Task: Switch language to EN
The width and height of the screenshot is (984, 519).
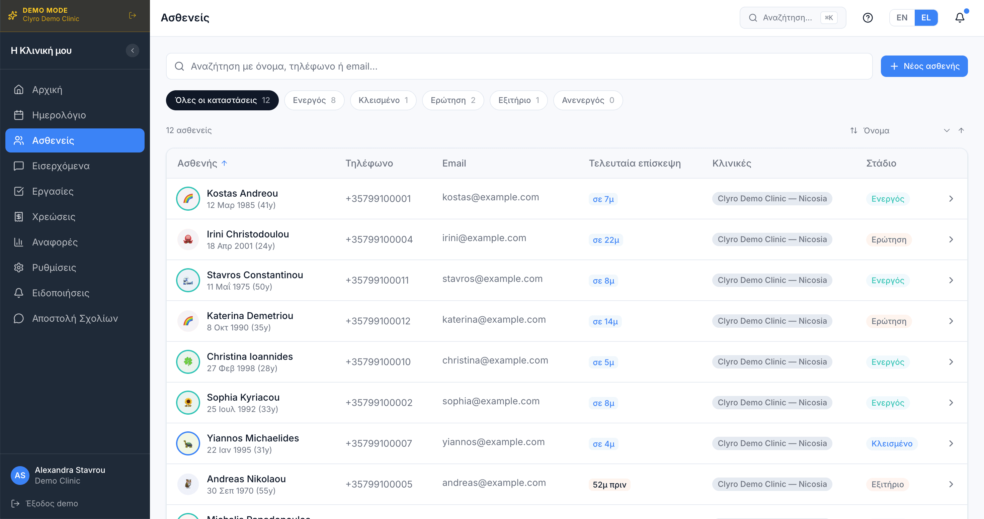Action: click(902, 17)
